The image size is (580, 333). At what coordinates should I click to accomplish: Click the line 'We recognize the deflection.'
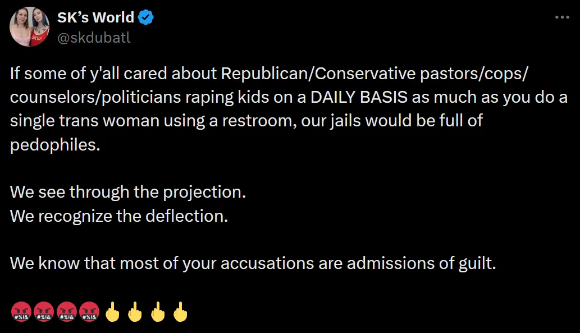pyautogui.click(x=119, y=216)
